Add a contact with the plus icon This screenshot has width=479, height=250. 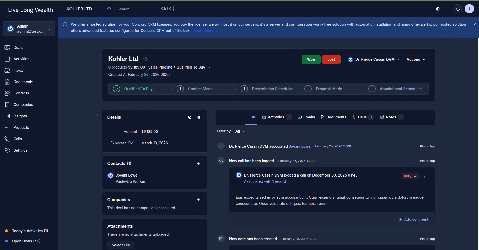pos(198,164)
